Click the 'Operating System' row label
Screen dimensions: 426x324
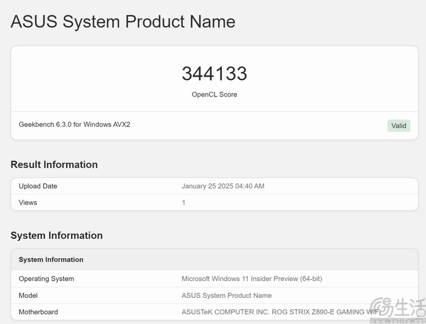(47, 279)
